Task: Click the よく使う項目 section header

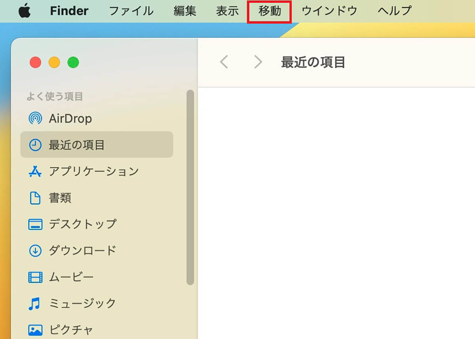Action: point(55,96)
